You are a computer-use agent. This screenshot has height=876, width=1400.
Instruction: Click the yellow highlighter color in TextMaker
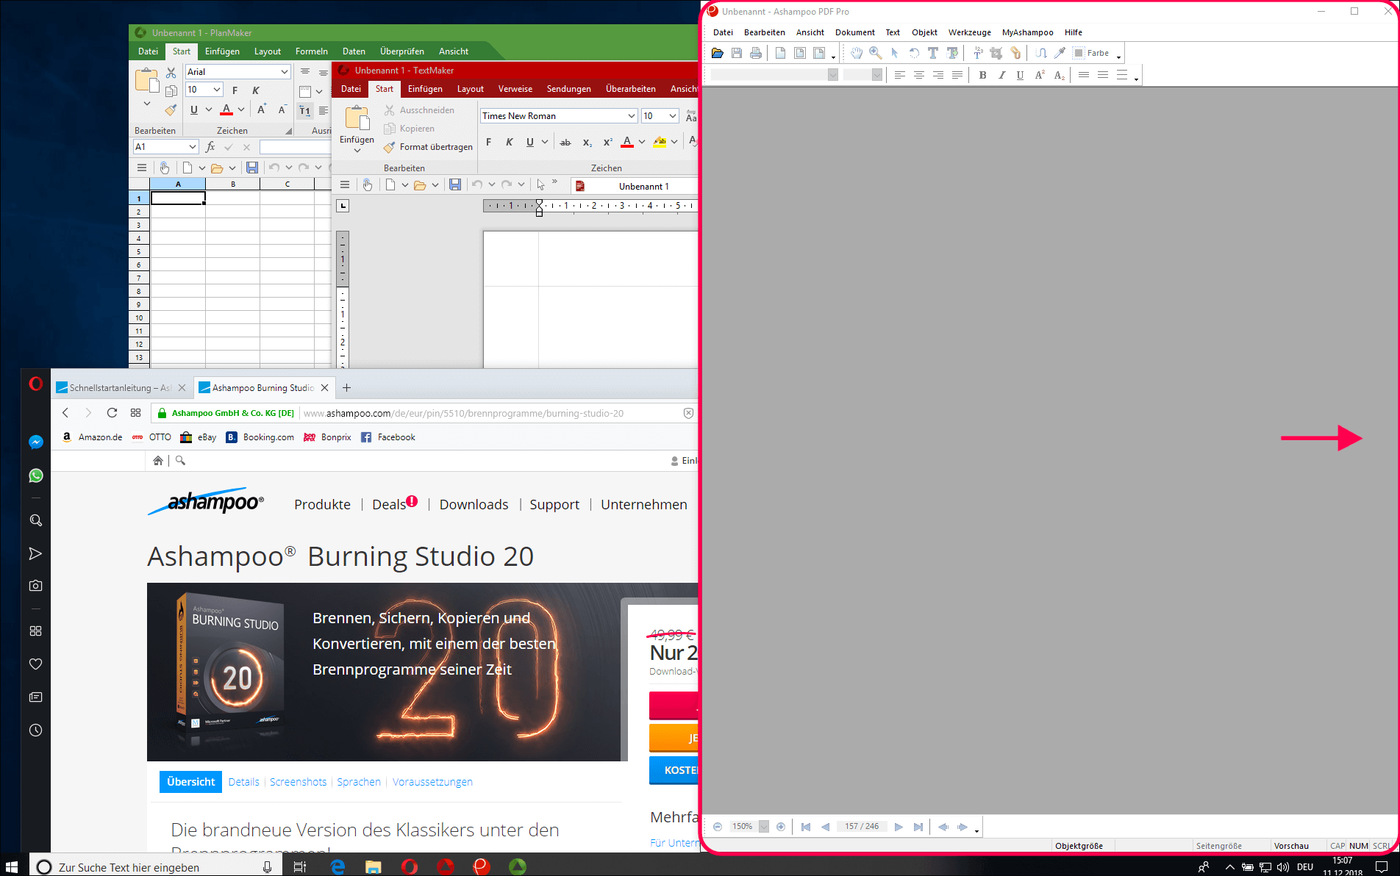point(660,142)
